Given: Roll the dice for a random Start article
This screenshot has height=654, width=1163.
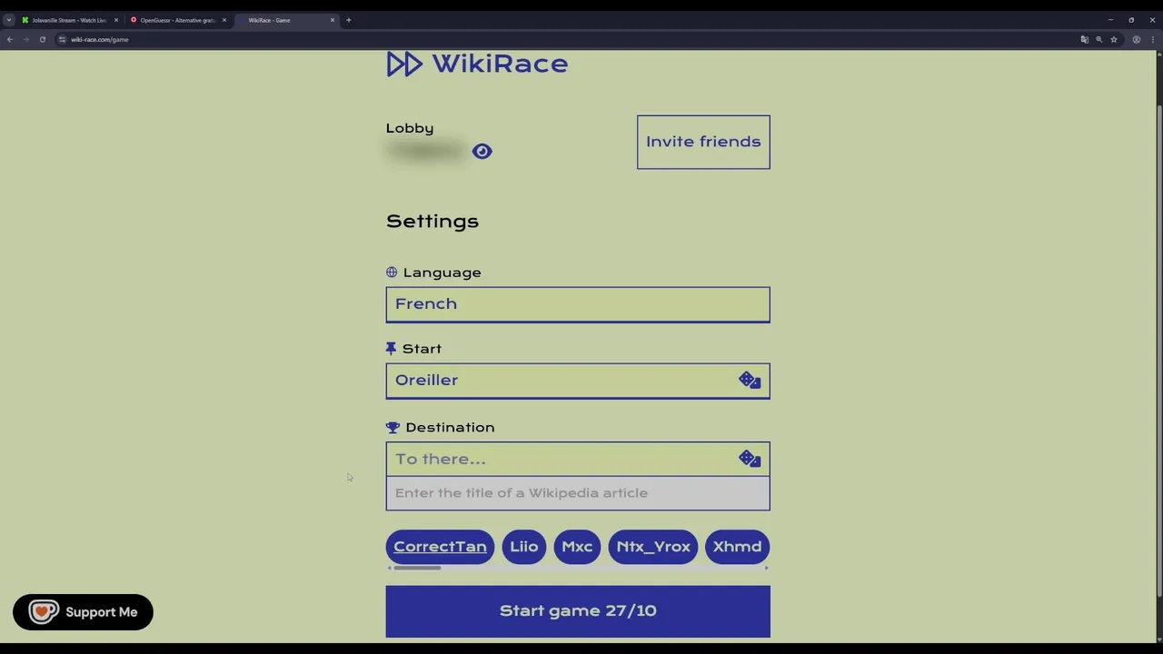Looking at the screenshot, I should coord(750,381).
